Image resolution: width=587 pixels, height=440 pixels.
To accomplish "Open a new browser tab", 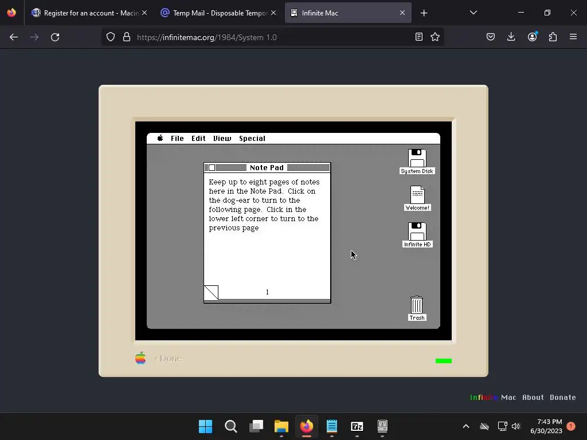I will (424, 13).
